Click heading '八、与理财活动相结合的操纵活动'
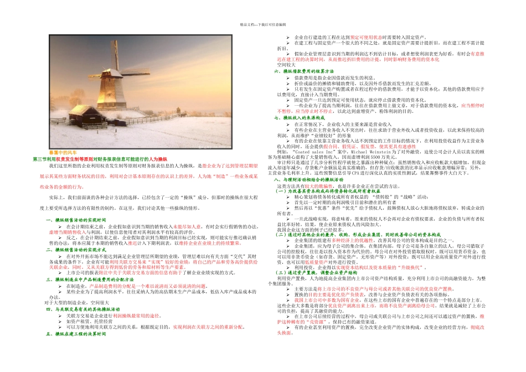Viewport: 526px width, 372px height. coord(308,179)
